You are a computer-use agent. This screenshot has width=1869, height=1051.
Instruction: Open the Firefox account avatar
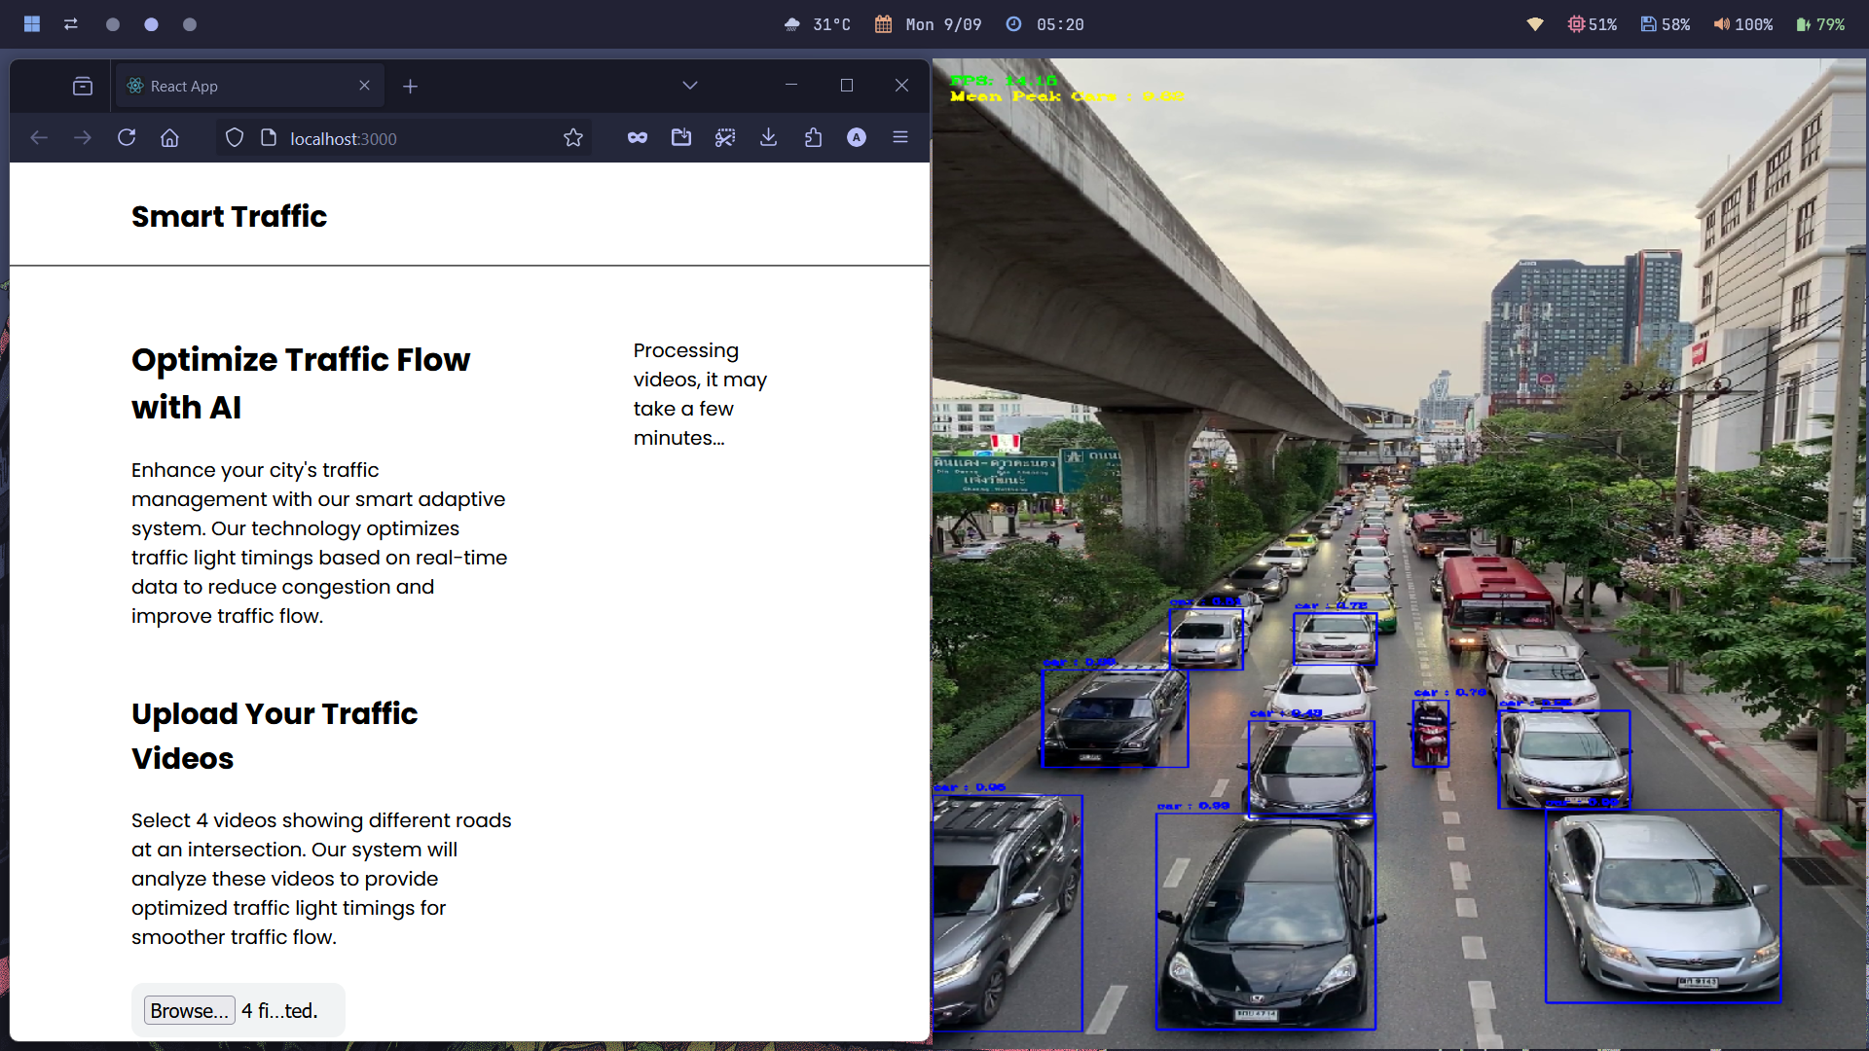click(x=857, y=138)
